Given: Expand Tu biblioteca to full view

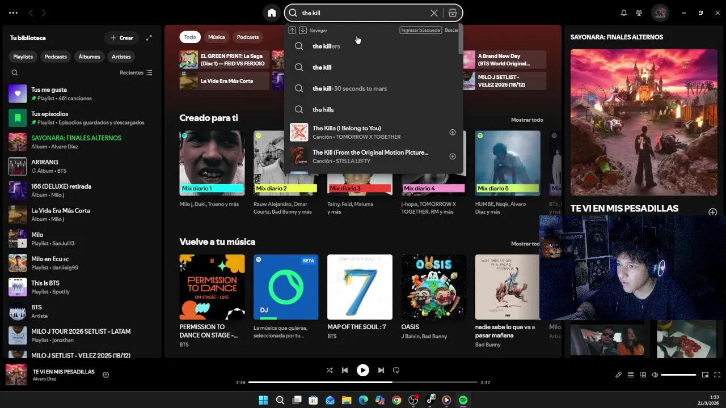Looking at the screenshot, I should 149,38.
